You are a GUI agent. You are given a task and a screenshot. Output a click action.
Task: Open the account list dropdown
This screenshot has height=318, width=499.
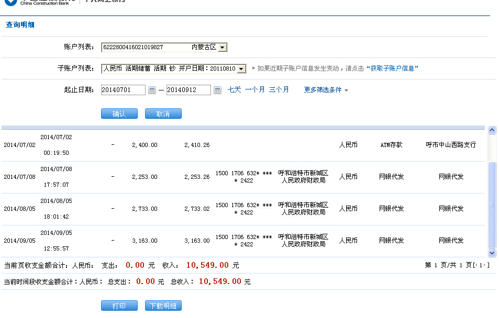tap(223, 48)
